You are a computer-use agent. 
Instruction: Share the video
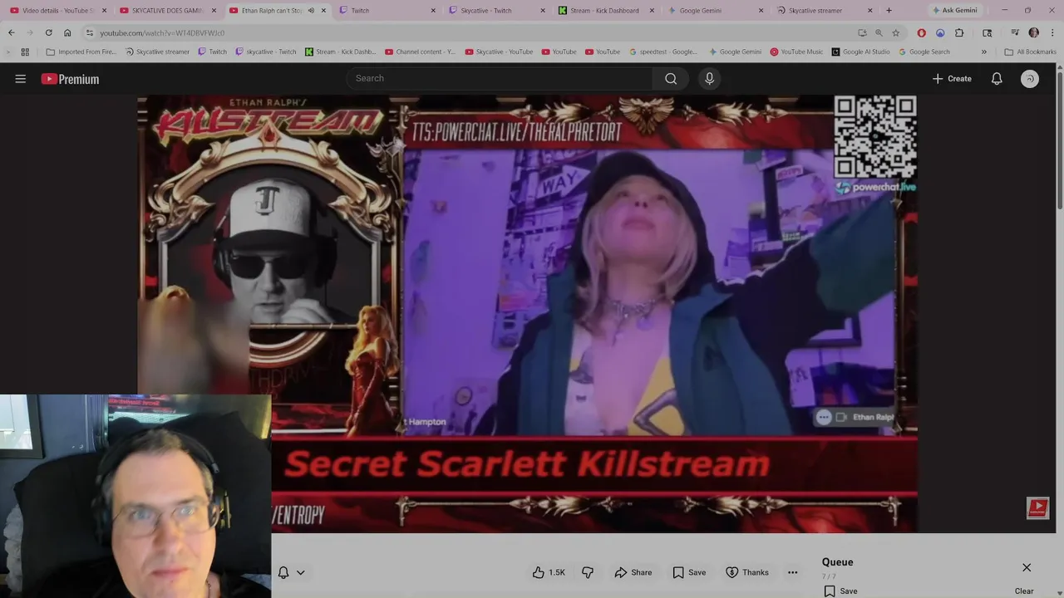click(x=633, y=572)
